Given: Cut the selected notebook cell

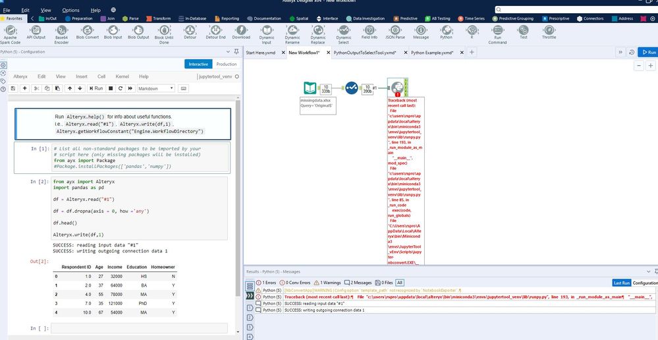Looking at the screenshot, I should [36, 88].
